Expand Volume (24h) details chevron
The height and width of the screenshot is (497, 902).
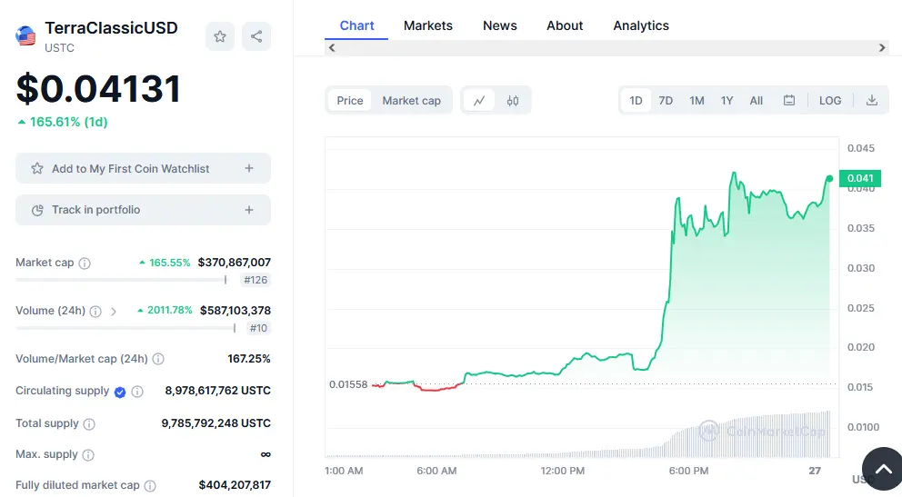coord(114,311)
